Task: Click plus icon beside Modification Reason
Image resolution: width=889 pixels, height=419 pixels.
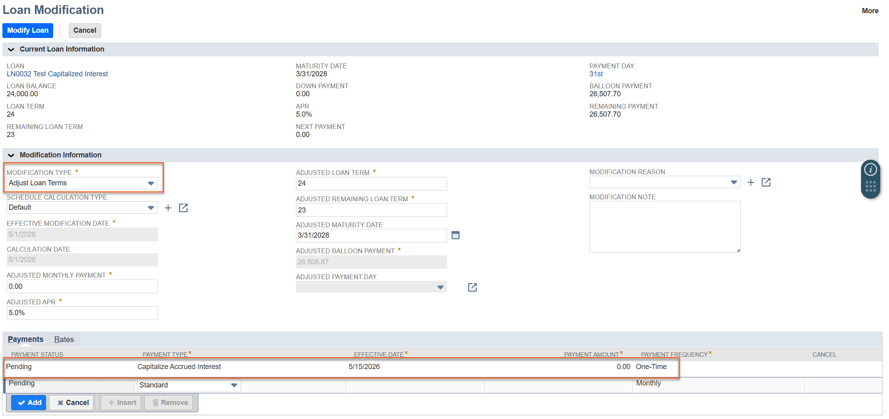Action: (751, 183)
